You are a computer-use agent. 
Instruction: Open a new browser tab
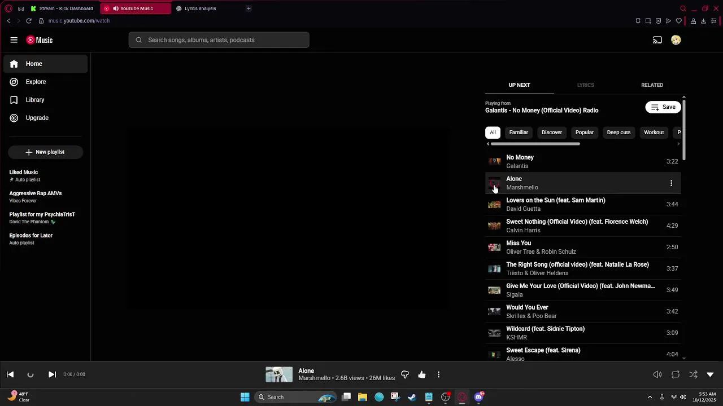249,8
